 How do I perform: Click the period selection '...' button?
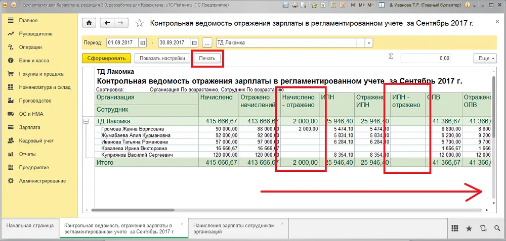coord(207,42)
